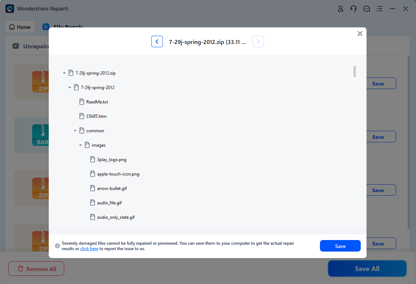Select 3play_logo.png in the tree
The image size is (416, 284).
pos(112,160)
